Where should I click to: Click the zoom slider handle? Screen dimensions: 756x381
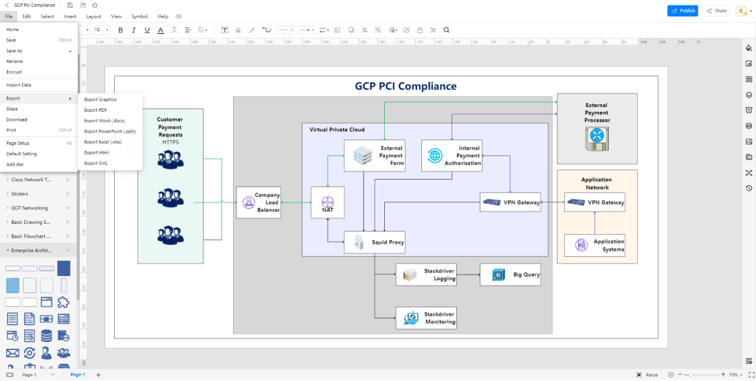pyautogui.click(x=691, y=375)
